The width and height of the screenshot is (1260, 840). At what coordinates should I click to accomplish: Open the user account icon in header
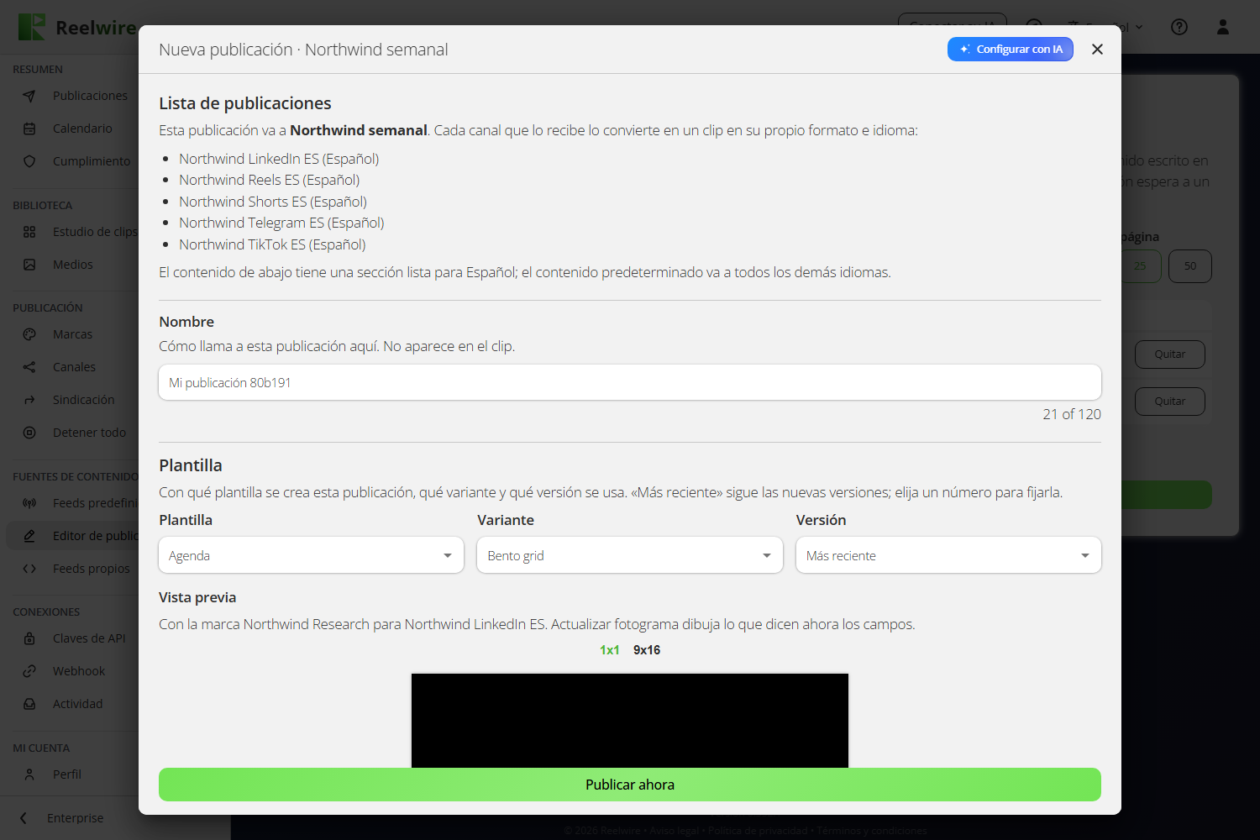[x=1223, y=27]
